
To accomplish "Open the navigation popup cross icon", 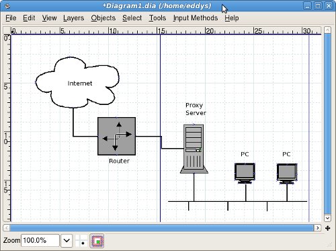I will pyautogui.click(x=327, y=228).
